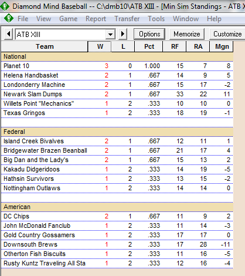Click the Diamond Mind title bar baseball icon
245x276 pixels.
tap(5, 6)
